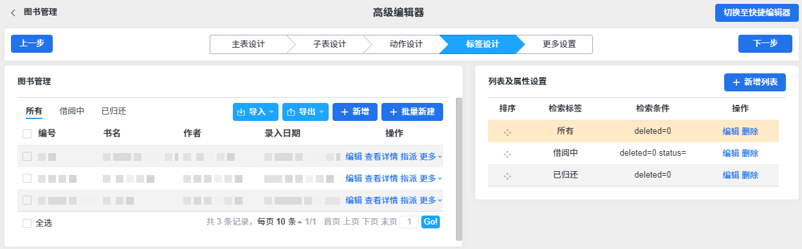The image size is (802, 249).
Task: Click drag-sort handle icon for 借阅中 row
Action: (x=507, y=153)
